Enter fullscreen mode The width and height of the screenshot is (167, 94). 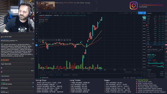pos(134,13)
